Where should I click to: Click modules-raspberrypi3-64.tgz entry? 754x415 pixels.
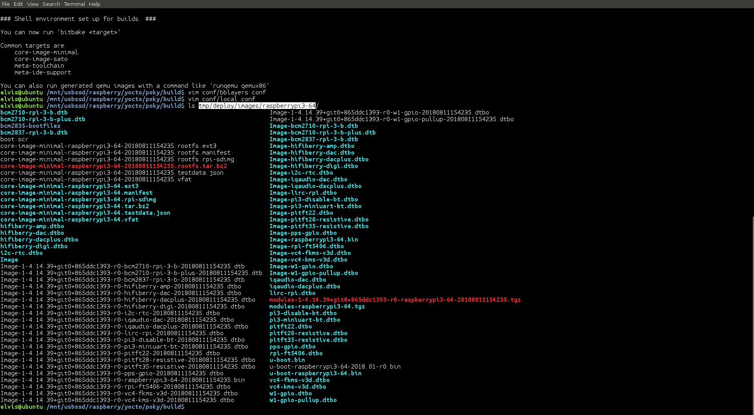click(x=317, y=306)
